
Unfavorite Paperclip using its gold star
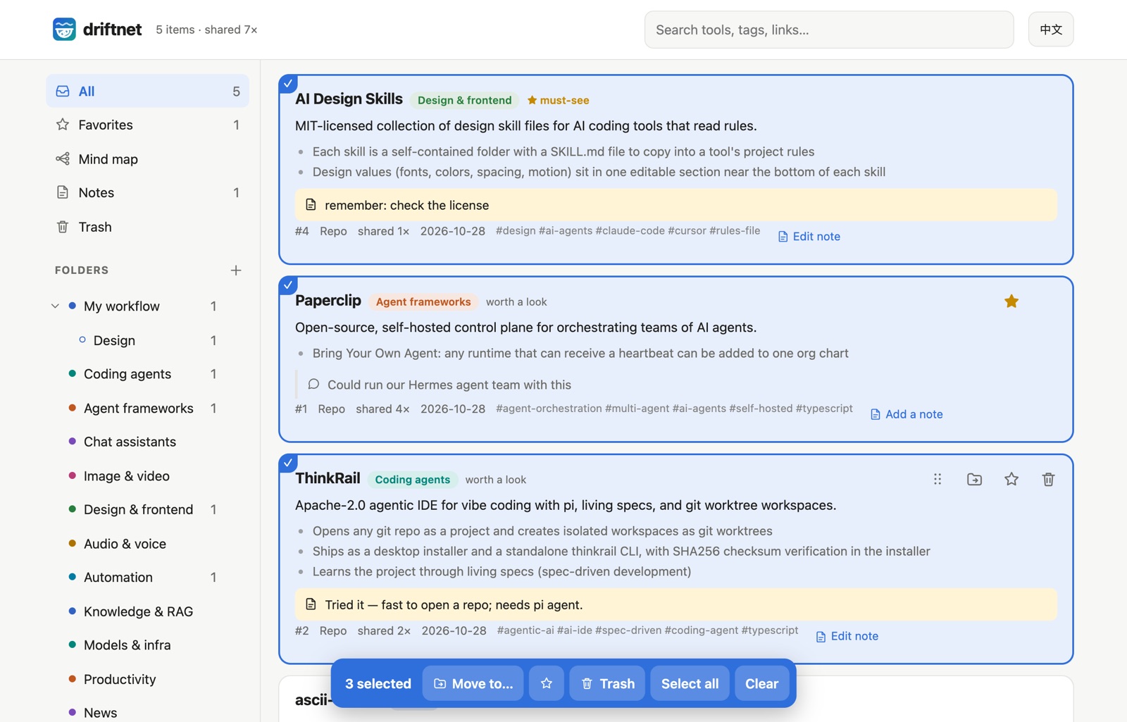[x=1011, y=301]
